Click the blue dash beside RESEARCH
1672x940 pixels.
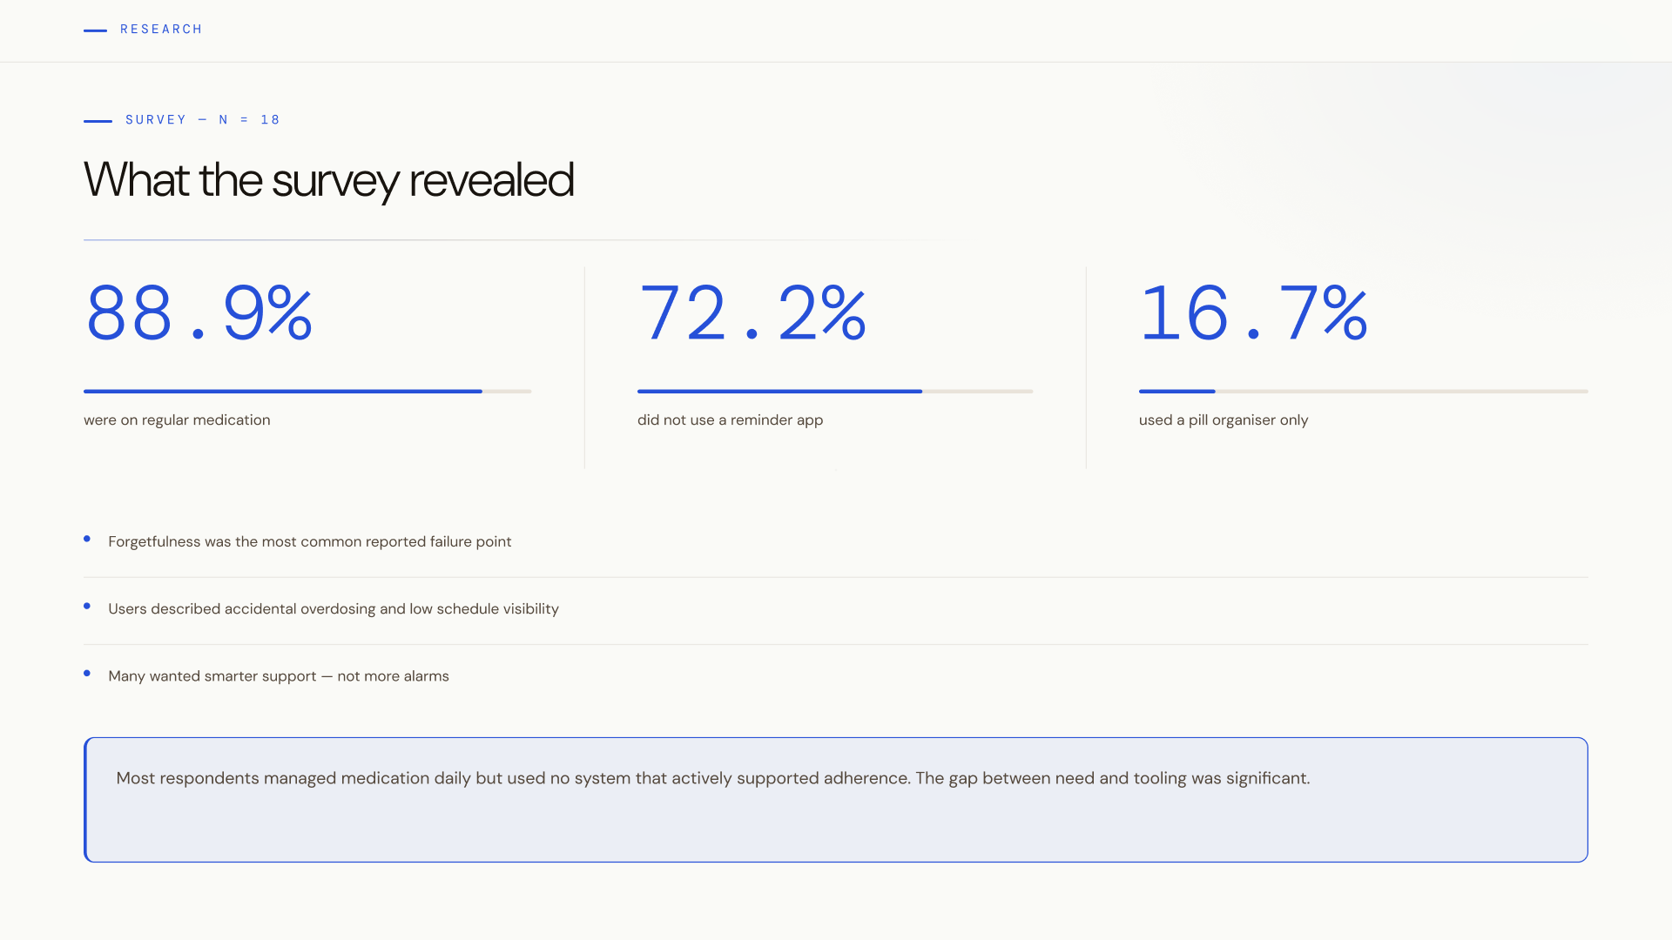(x=95, y=30)
